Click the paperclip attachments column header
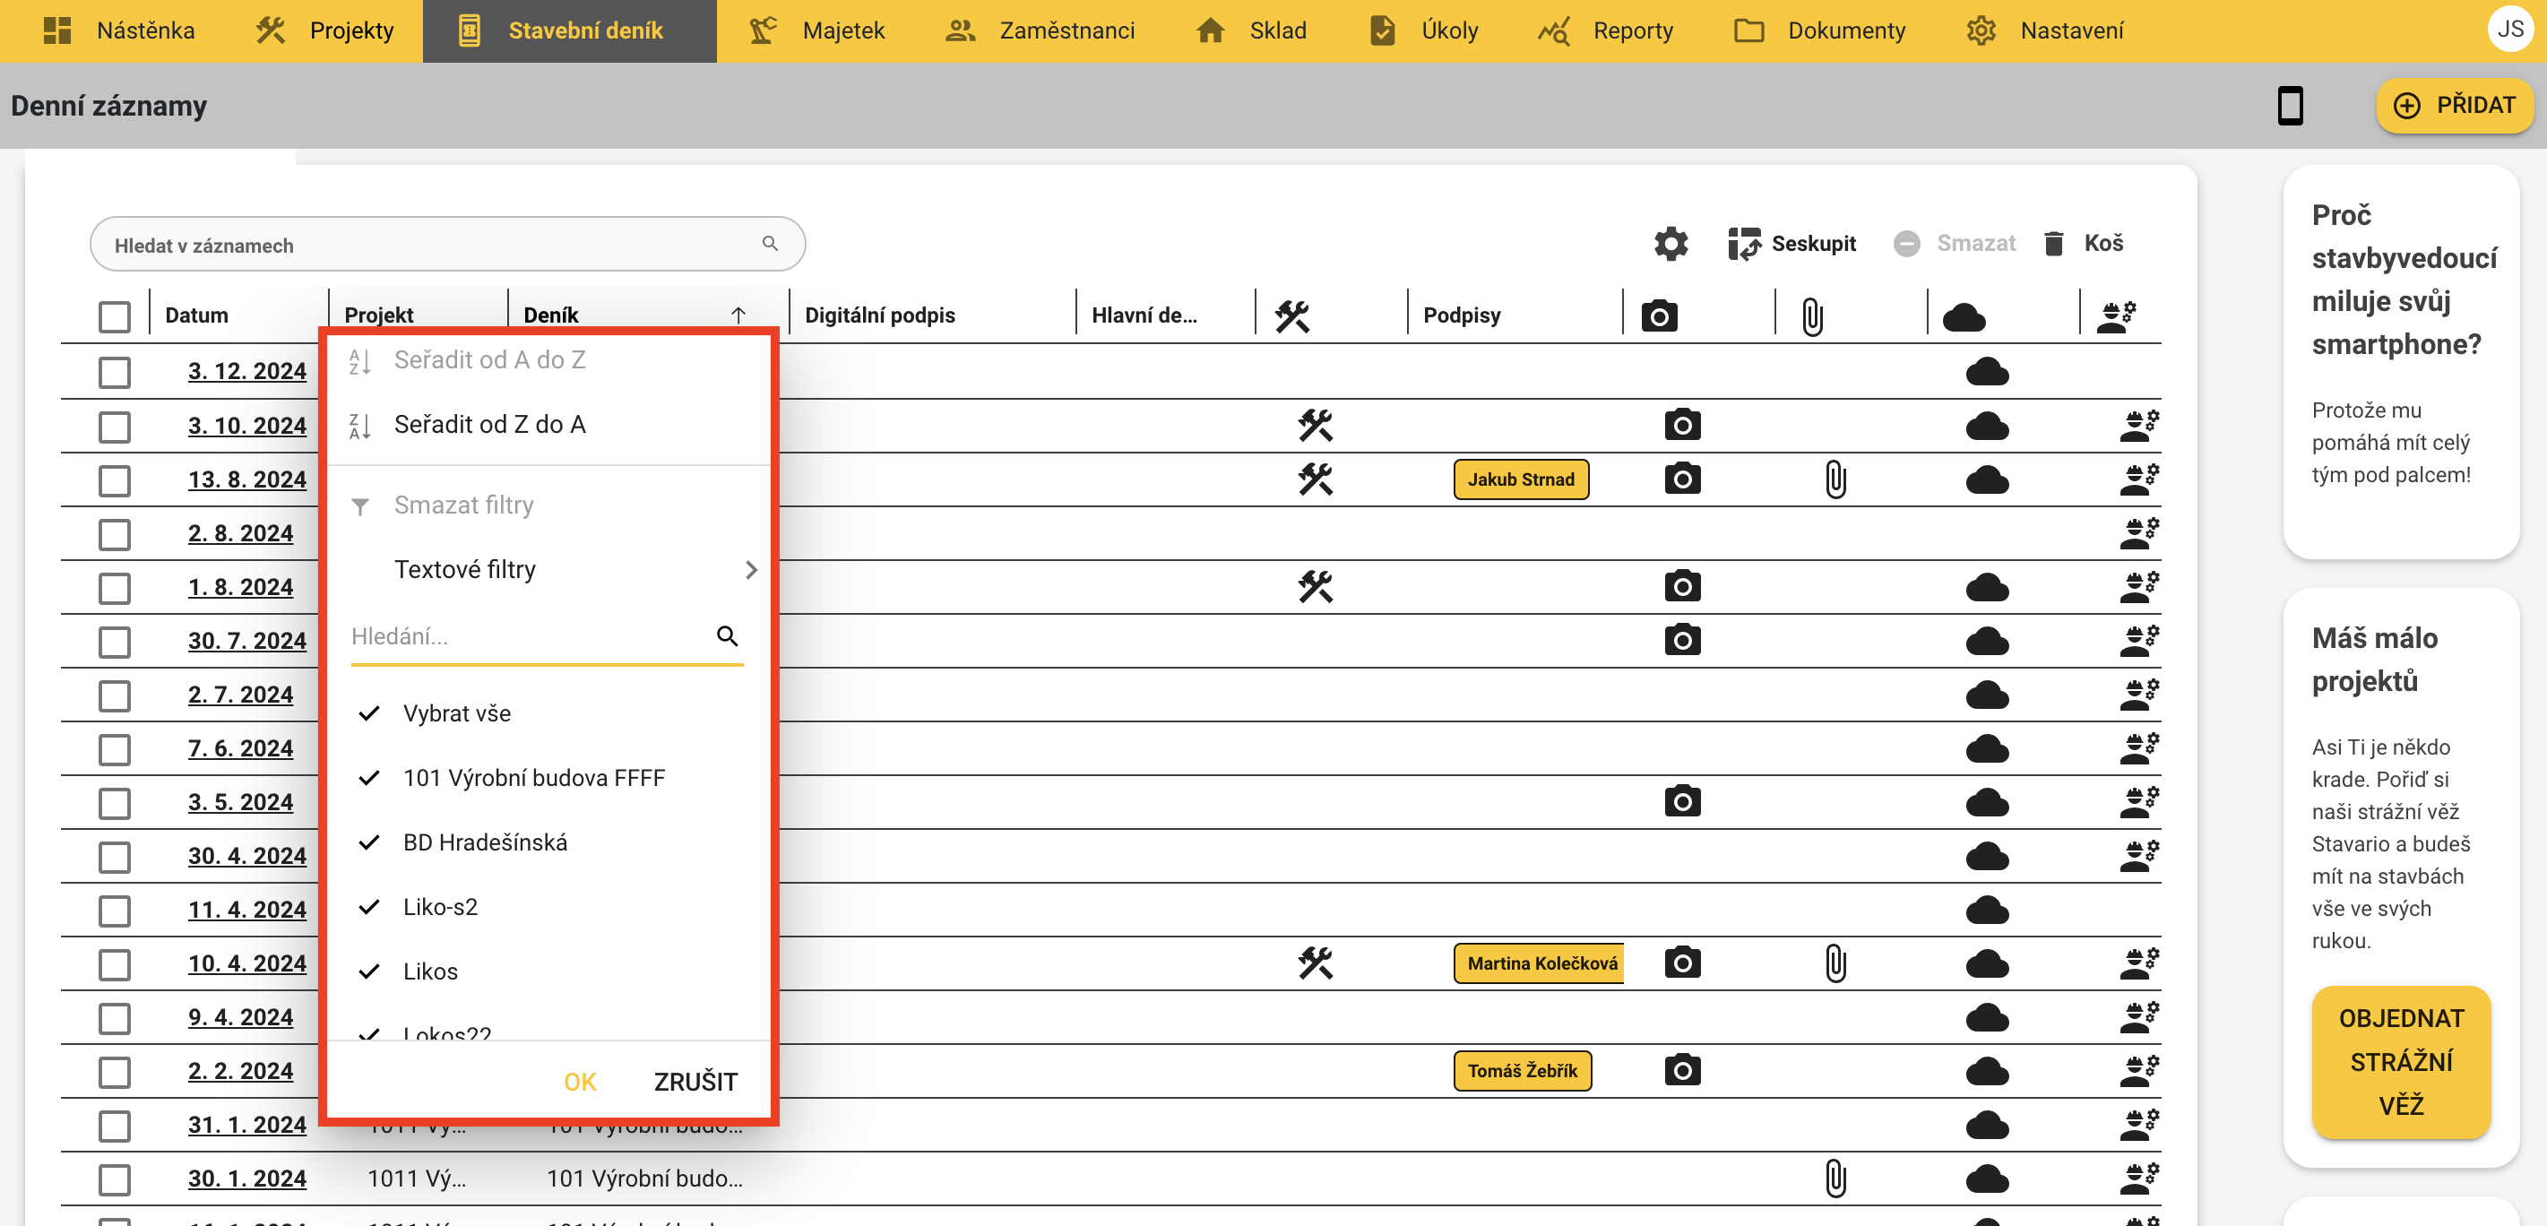This screenshot has width=2547, height=1226. click(1811, 316)
